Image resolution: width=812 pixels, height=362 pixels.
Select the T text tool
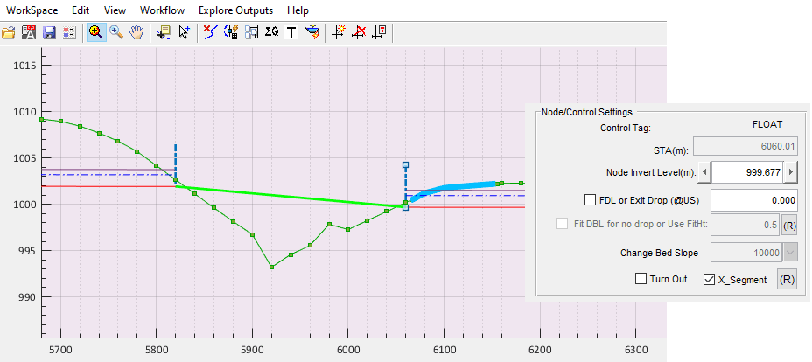[291, 32]
